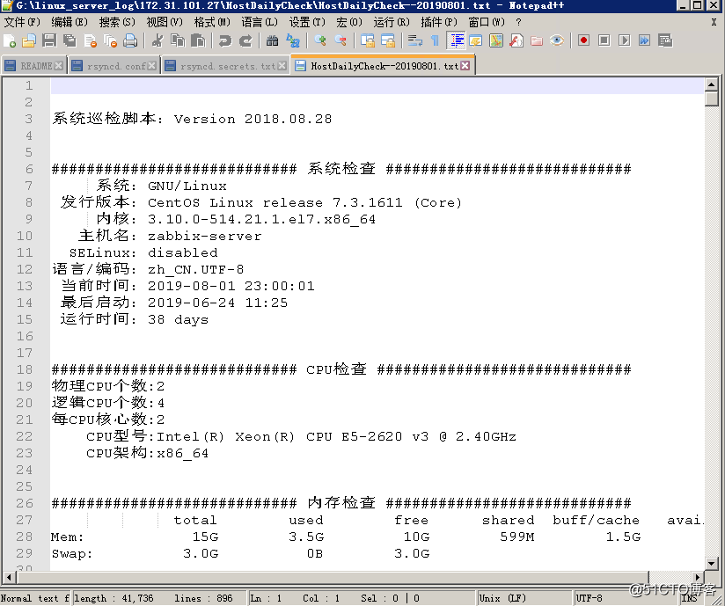Open Find with binoculars icon
Screen dimensions: 725x606
(272, 40)
